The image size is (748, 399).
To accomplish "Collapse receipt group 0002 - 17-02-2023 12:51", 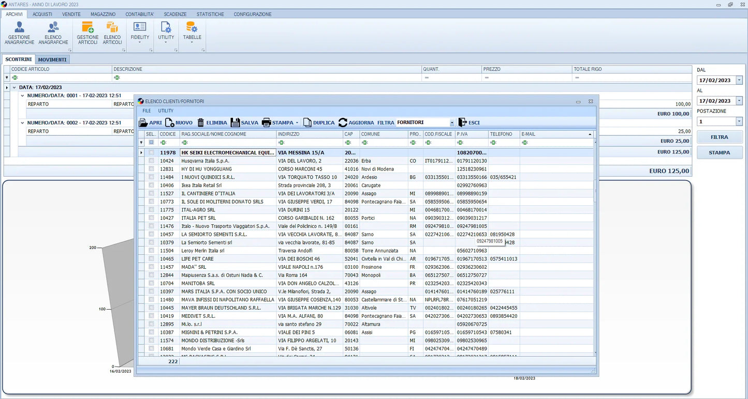I will [x=23, y=122].
